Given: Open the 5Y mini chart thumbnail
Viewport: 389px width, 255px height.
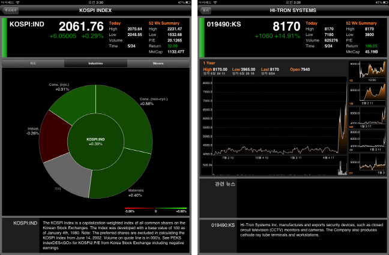Looking at the screenshot, I should tap(367, 164).
